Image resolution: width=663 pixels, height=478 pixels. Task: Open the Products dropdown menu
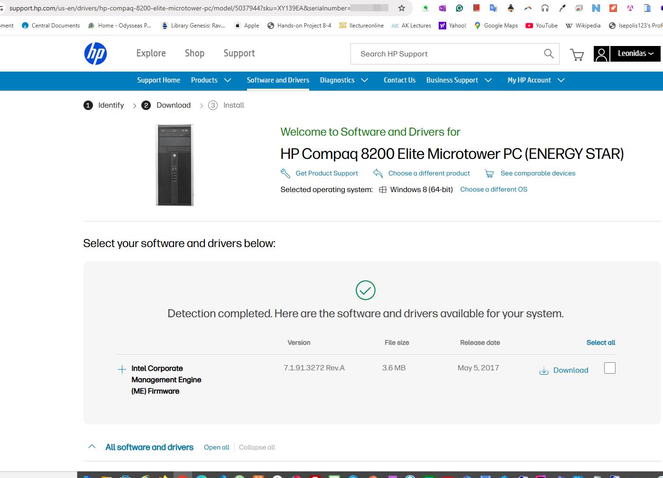point(211,80)
